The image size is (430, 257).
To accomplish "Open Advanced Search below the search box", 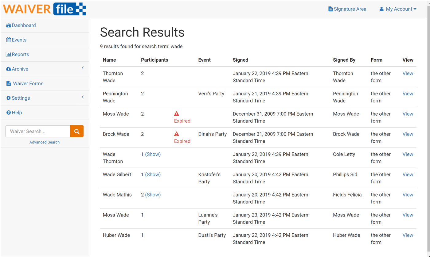I will (x=44, y=142).
